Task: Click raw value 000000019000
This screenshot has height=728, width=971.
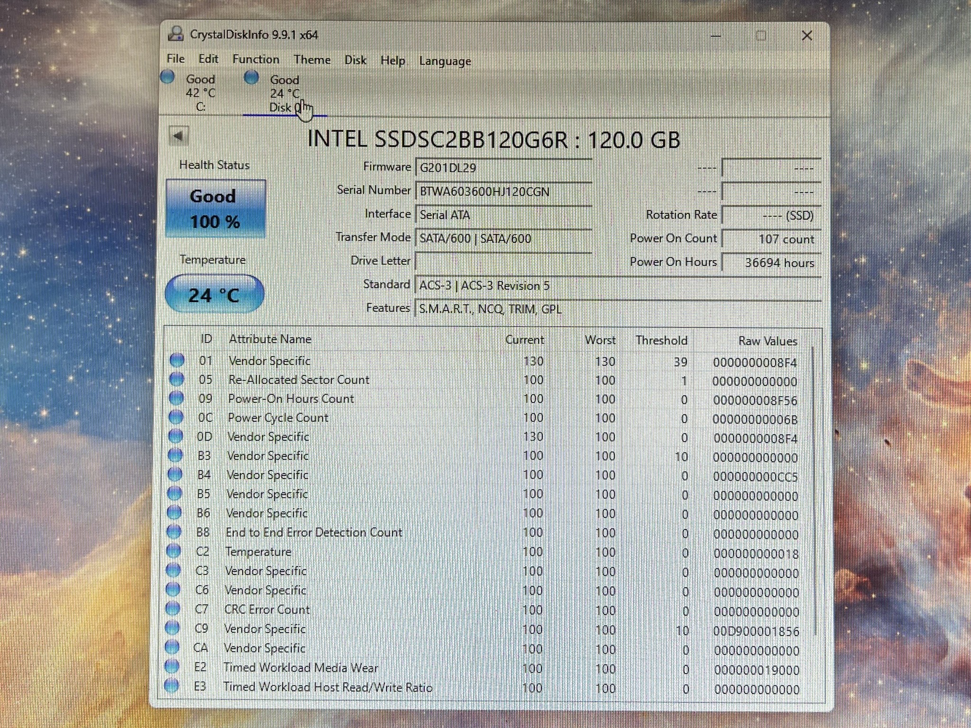Action: [757, 670]
